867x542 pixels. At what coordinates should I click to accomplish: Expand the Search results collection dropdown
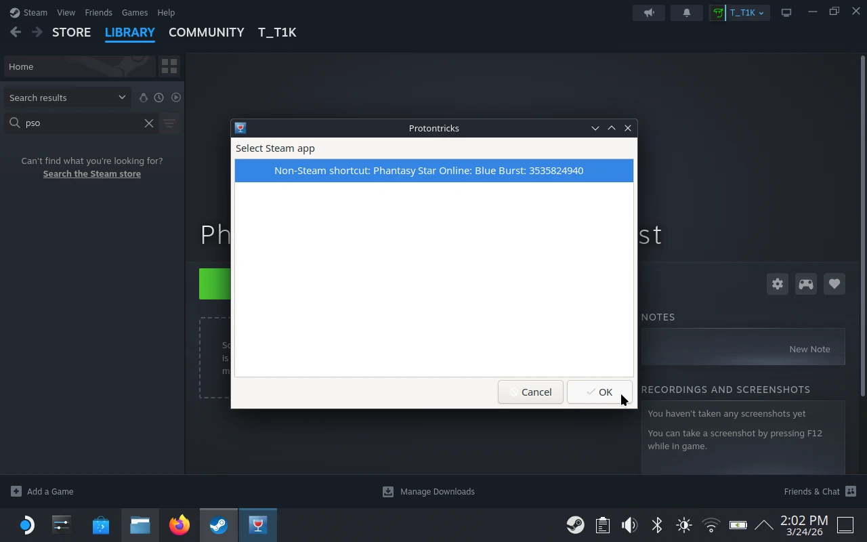(x=121, y=97)
